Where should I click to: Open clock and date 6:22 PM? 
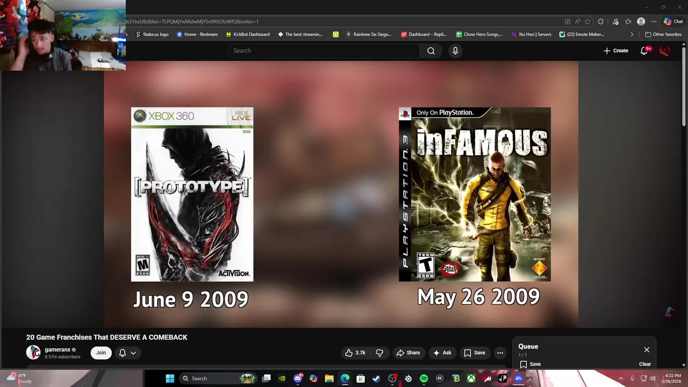click(672, 378)
